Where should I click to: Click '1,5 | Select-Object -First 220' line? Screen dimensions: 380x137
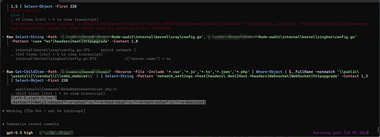click(x=44, y=7)
